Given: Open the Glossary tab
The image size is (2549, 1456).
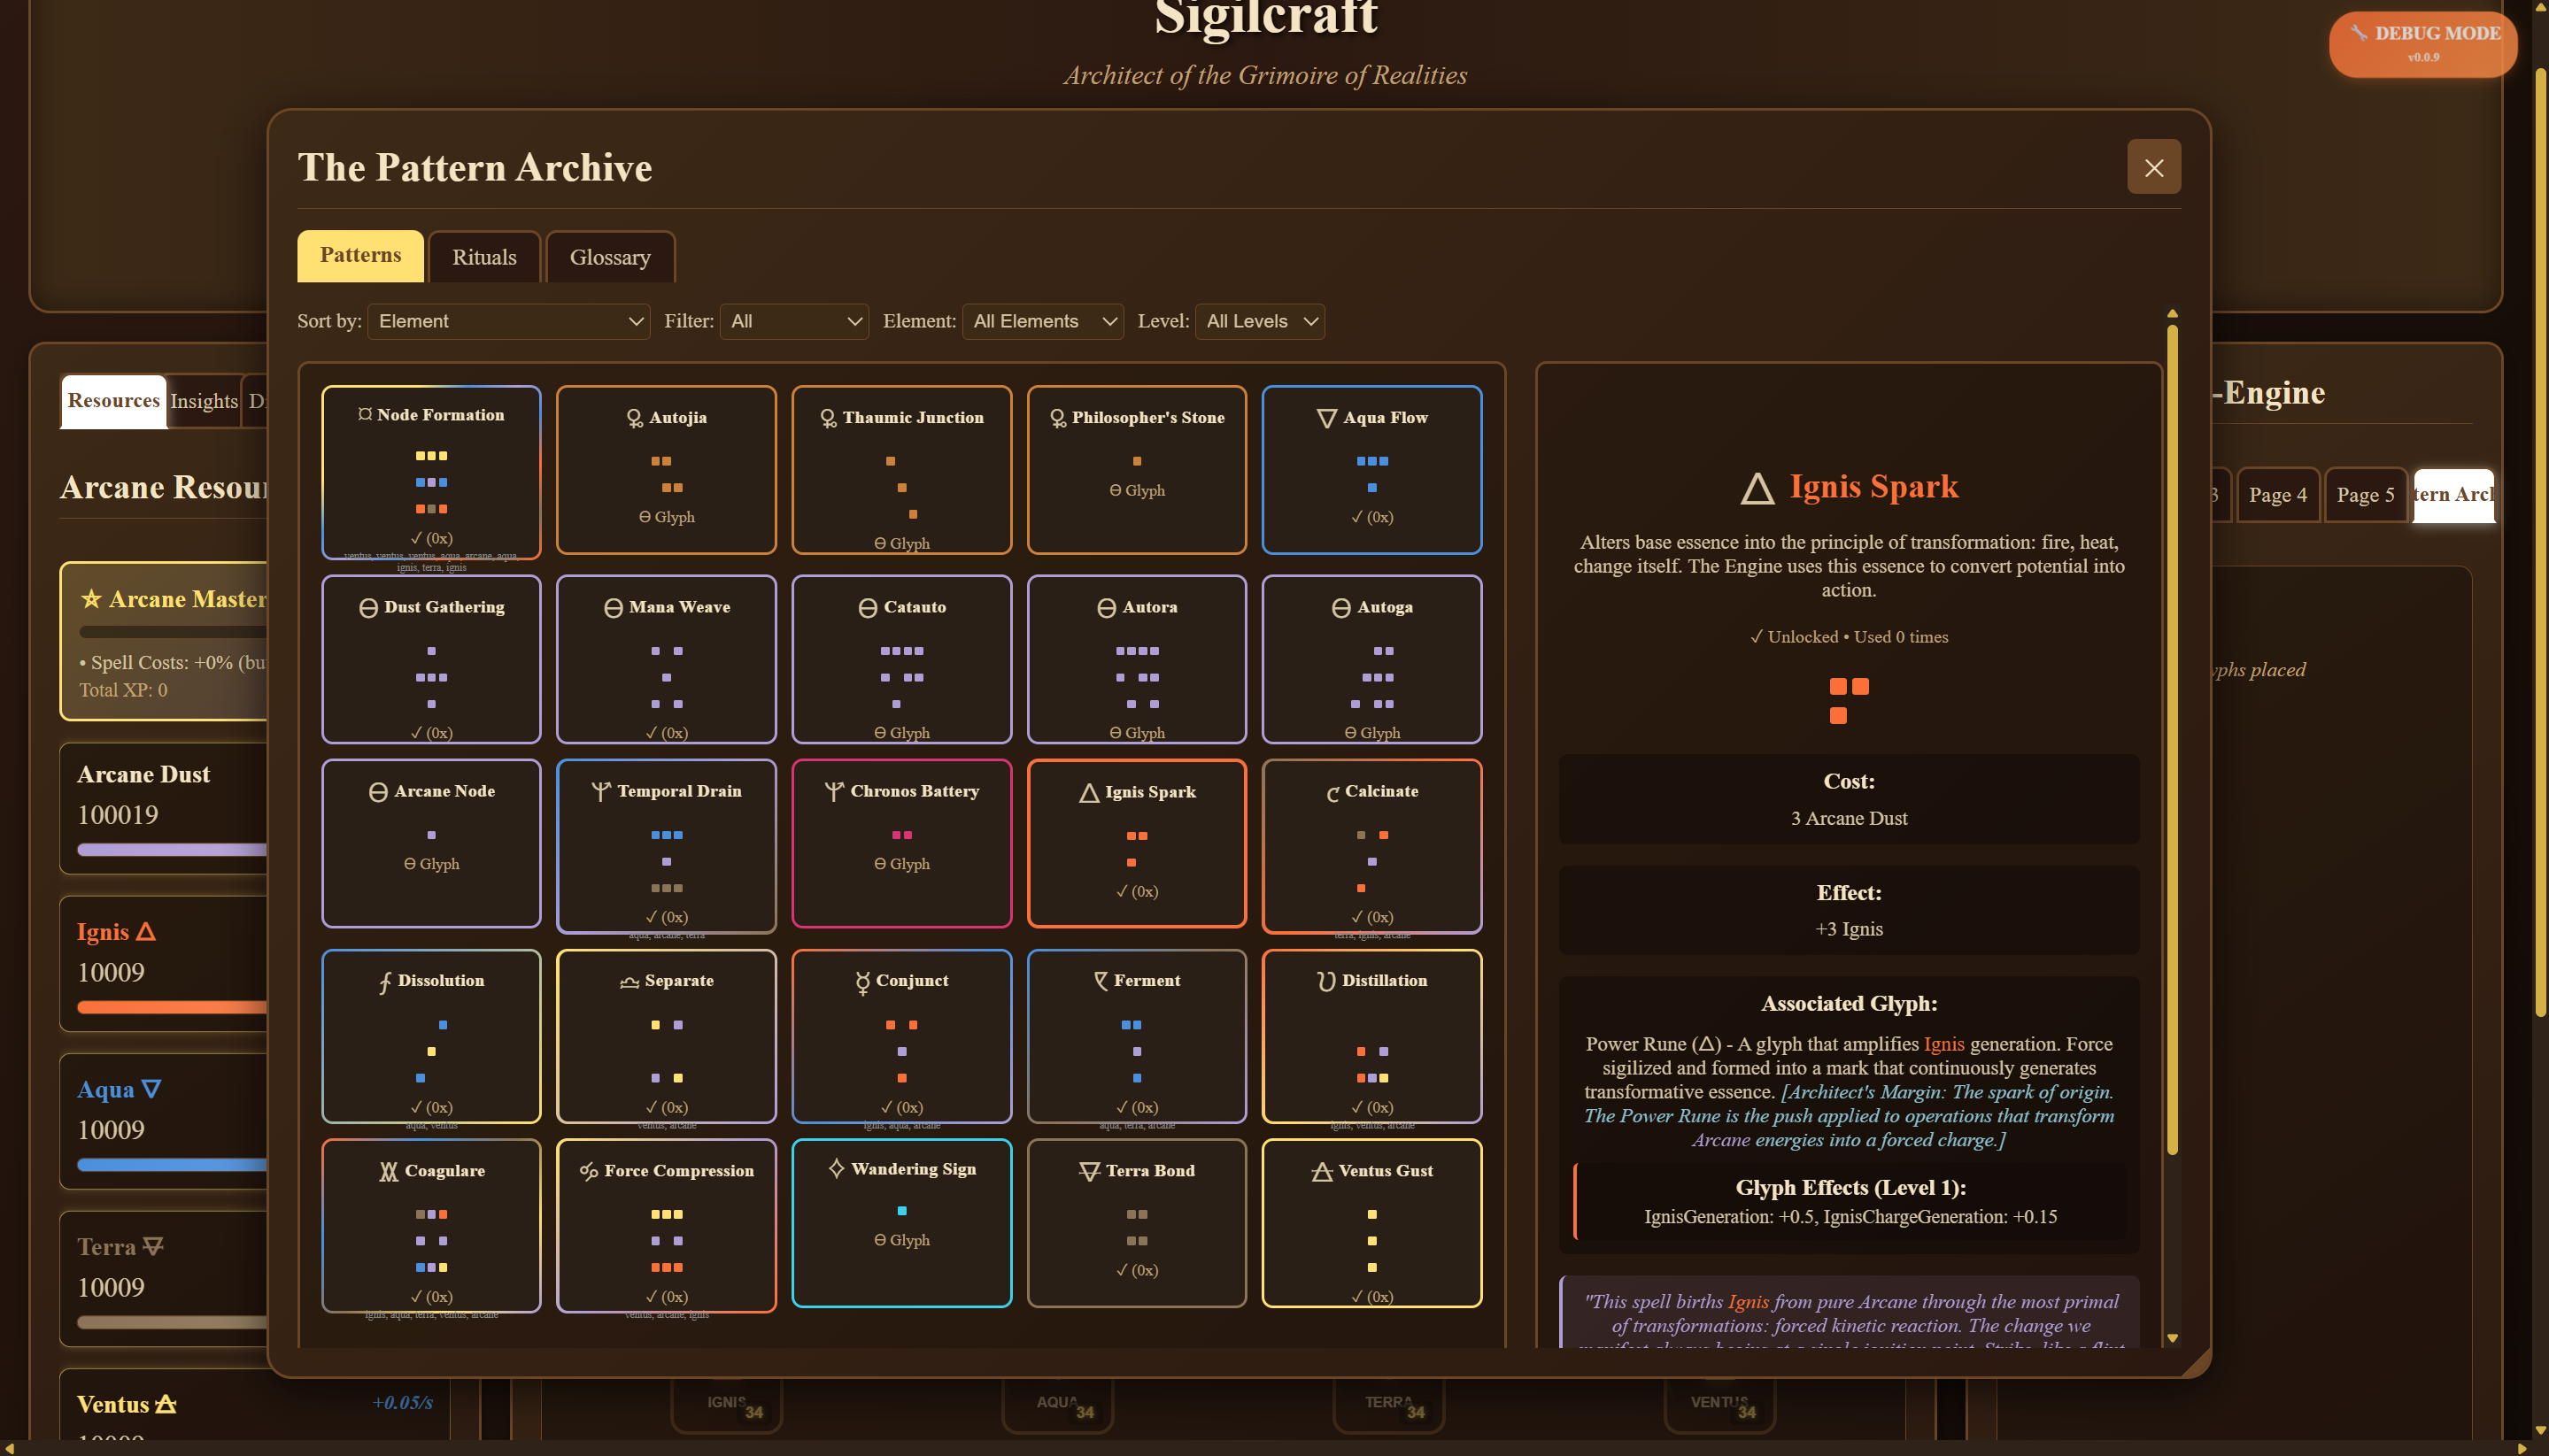Looking at the screenshot, I should 610,257.
